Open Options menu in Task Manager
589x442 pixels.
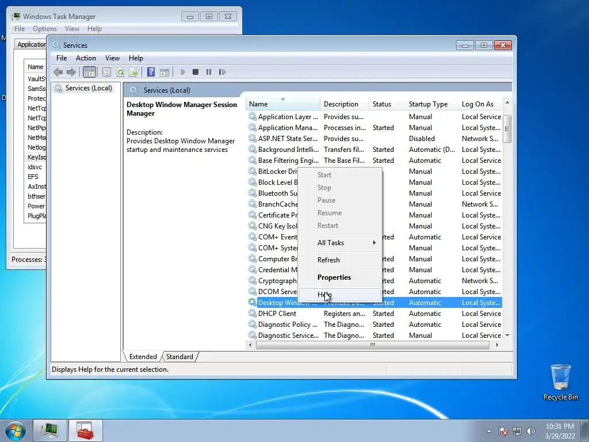coord(45,29)
